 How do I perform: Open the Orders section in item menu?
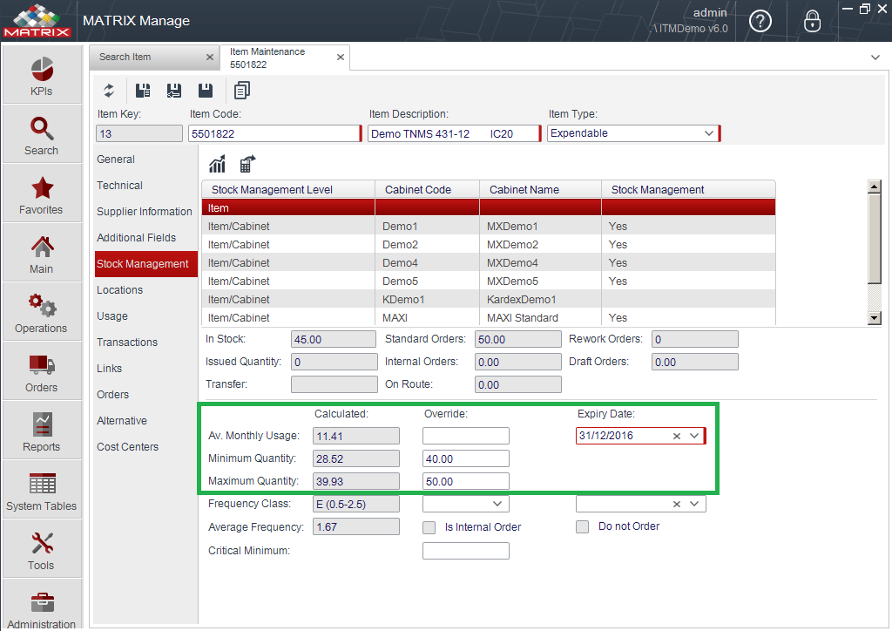(112, 395)
